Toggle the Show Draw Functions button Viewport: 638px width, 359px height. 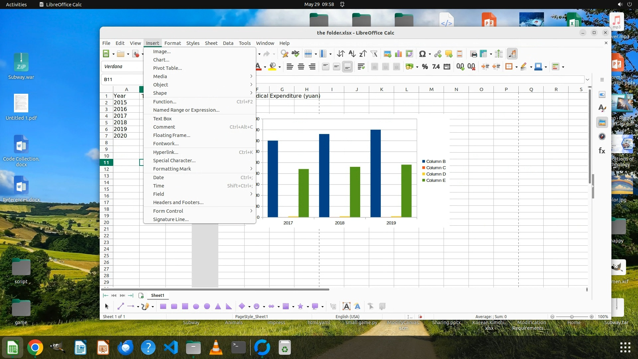(512, 54)
